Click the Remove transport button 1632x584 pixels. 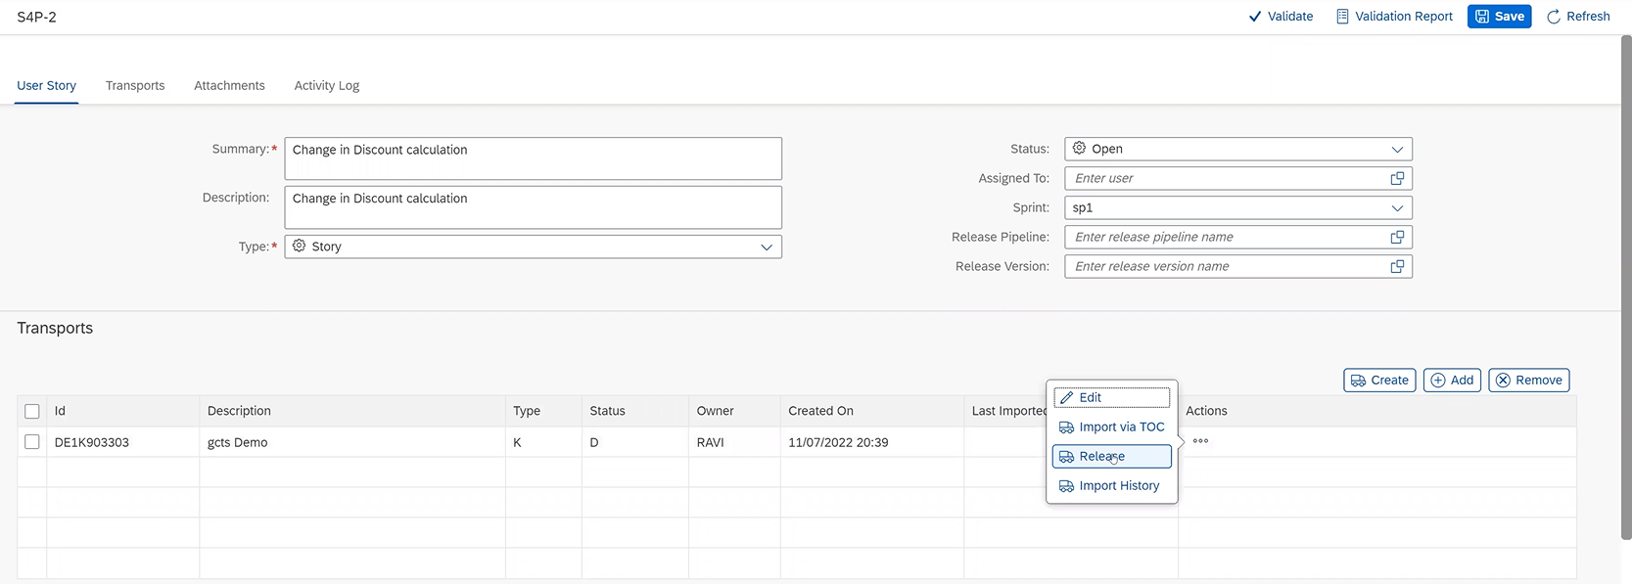pyautogui.click(x=1528, y=381)
